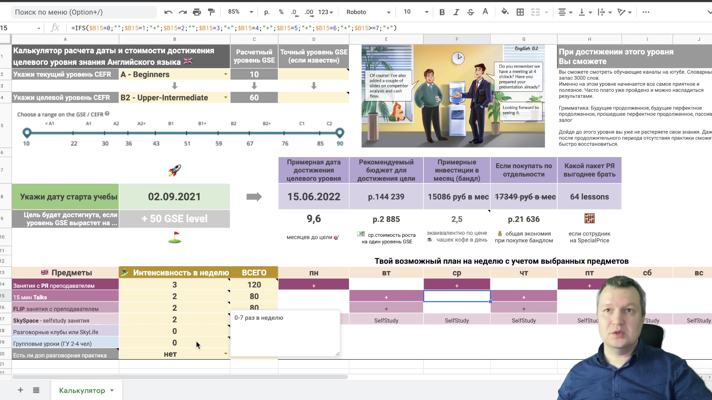
Task: Open the Калькулятор sheet tab
Action: point(82,390)
